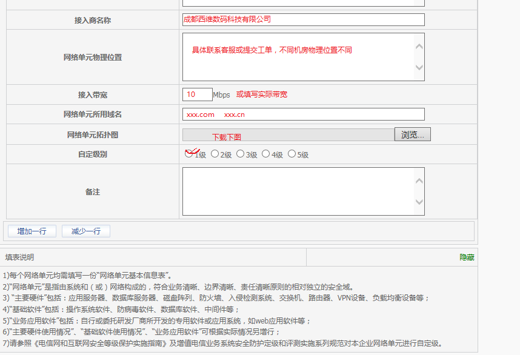Click the 增加一行 button
520x355 pixels.
(x=32, y=231)
